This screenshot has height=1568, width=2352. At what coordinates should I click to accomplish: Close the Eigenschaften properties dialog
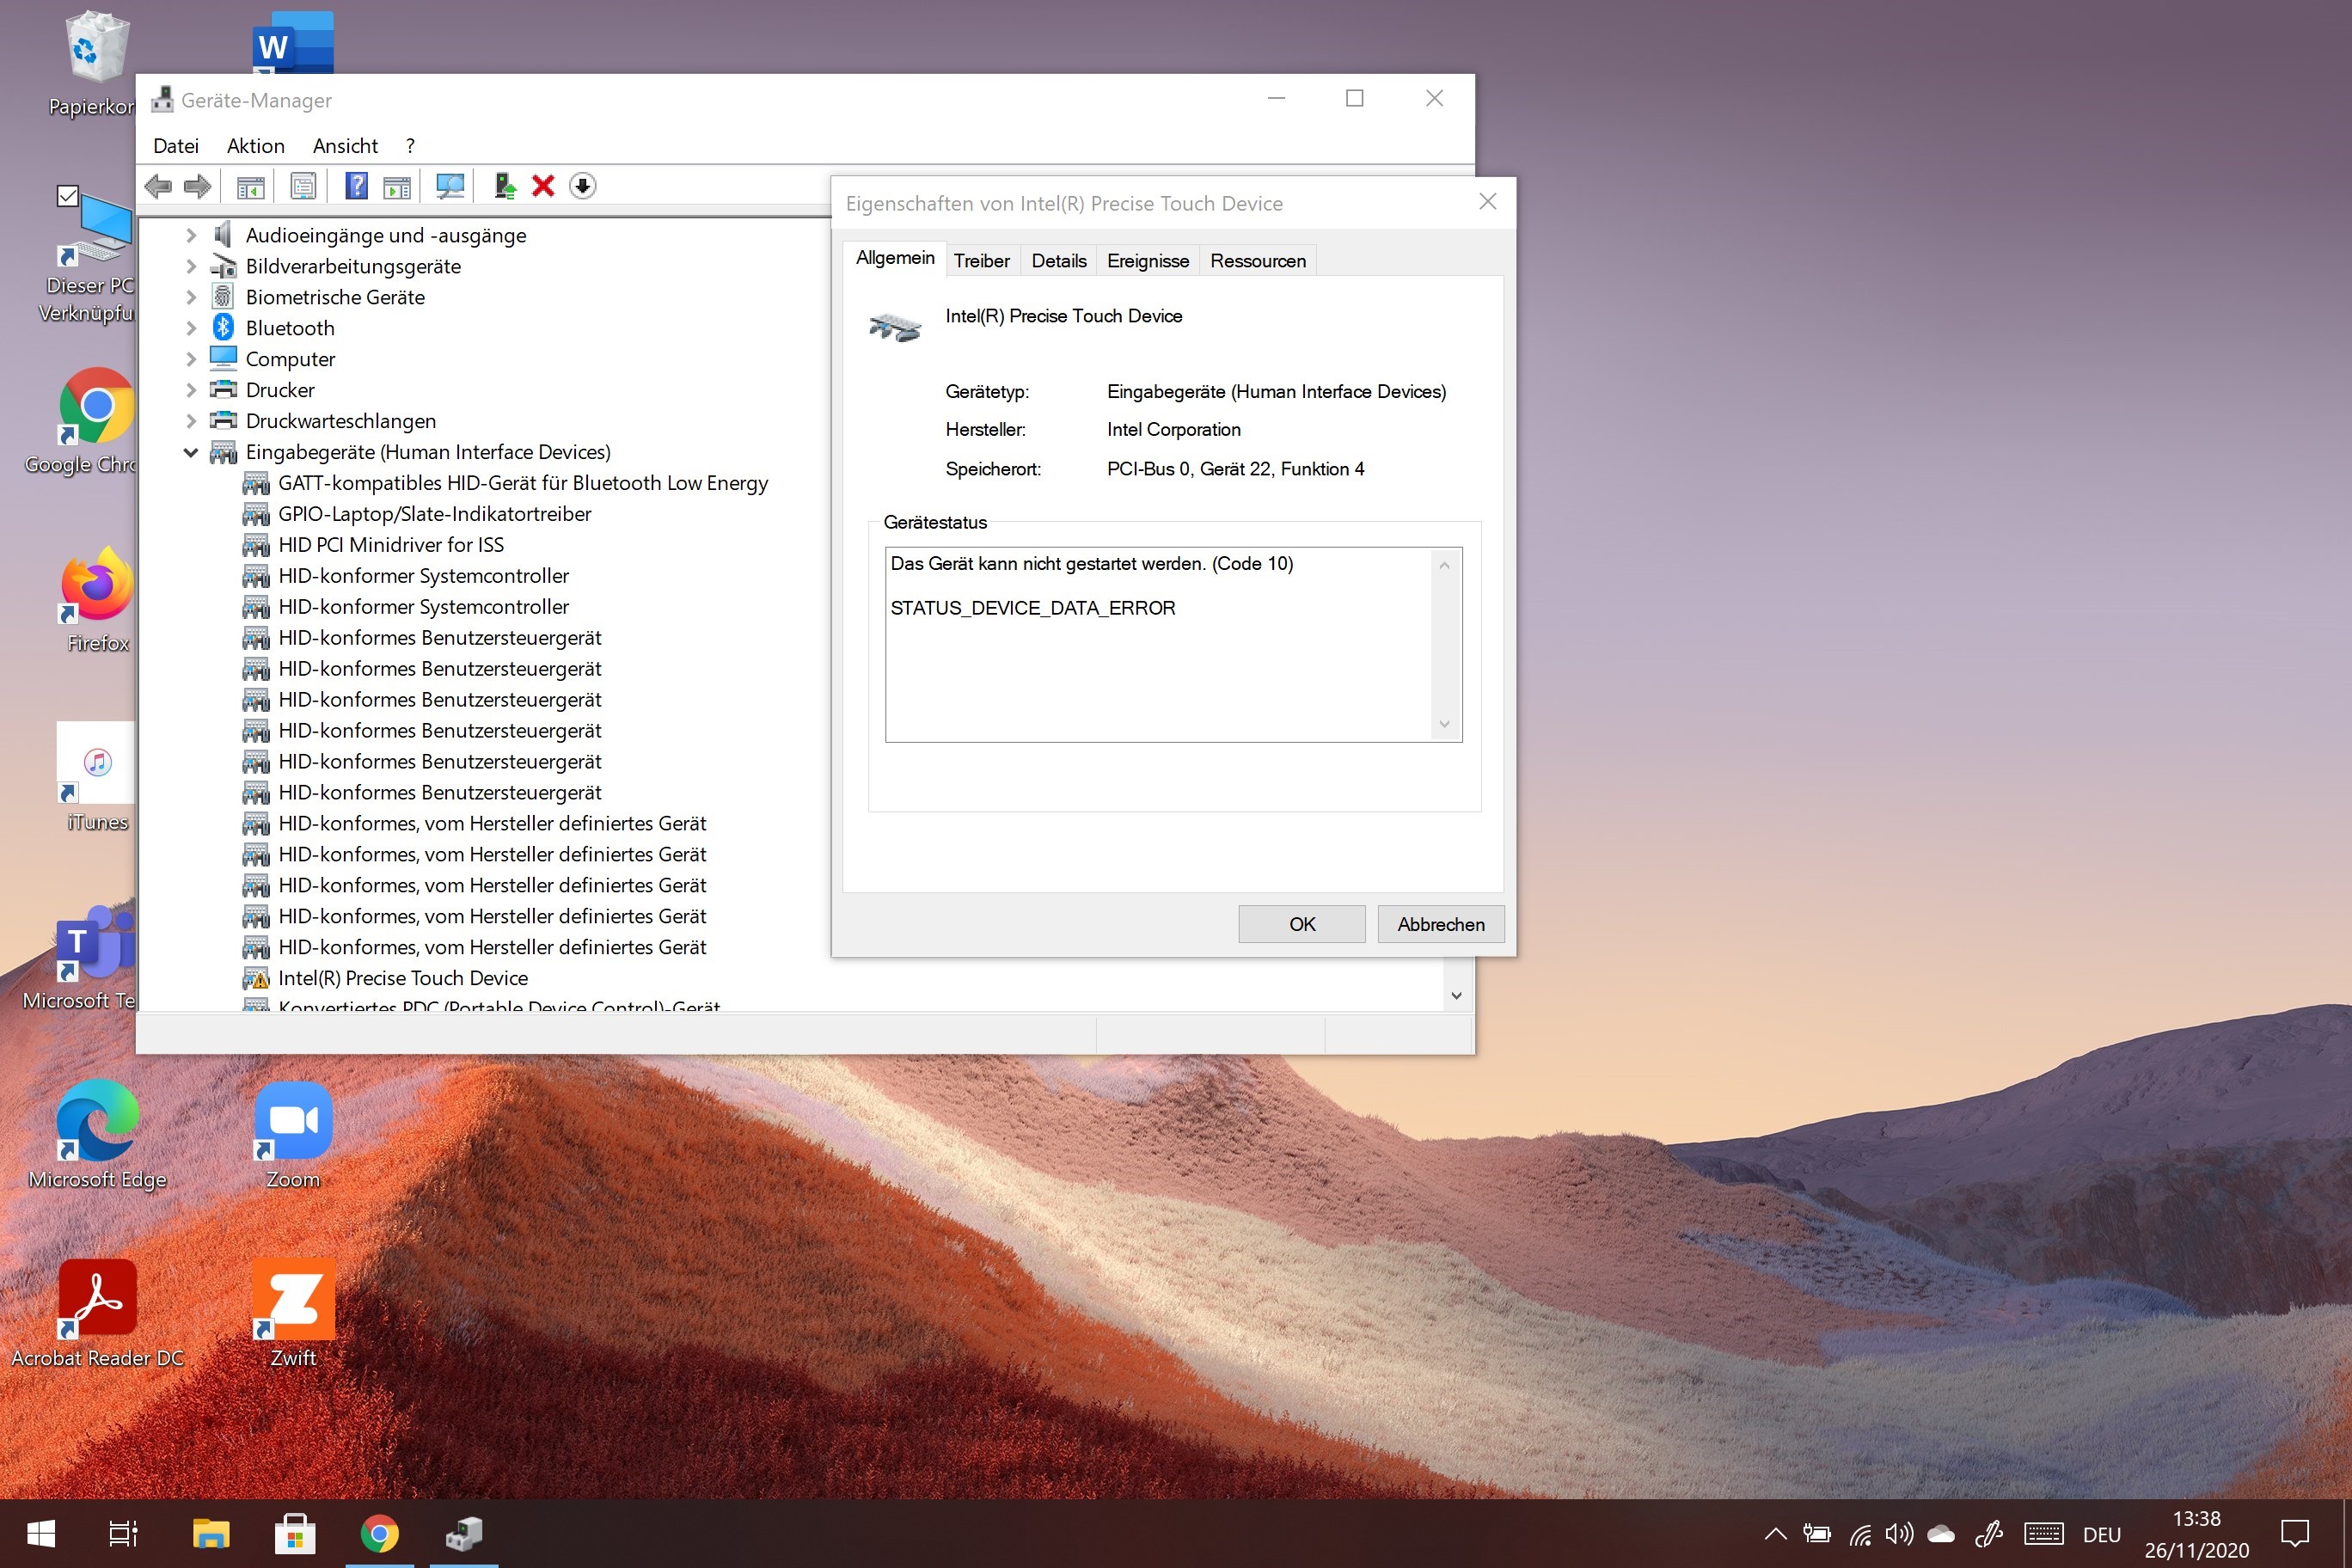(1488, 202)
